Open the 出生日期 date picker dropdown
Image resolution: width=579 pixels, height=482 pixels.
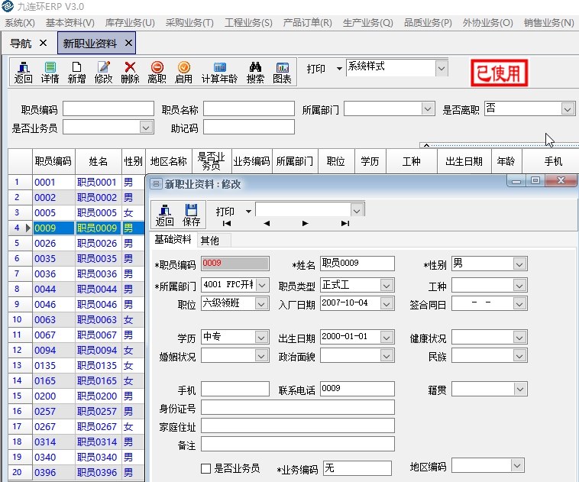(387, 337)
